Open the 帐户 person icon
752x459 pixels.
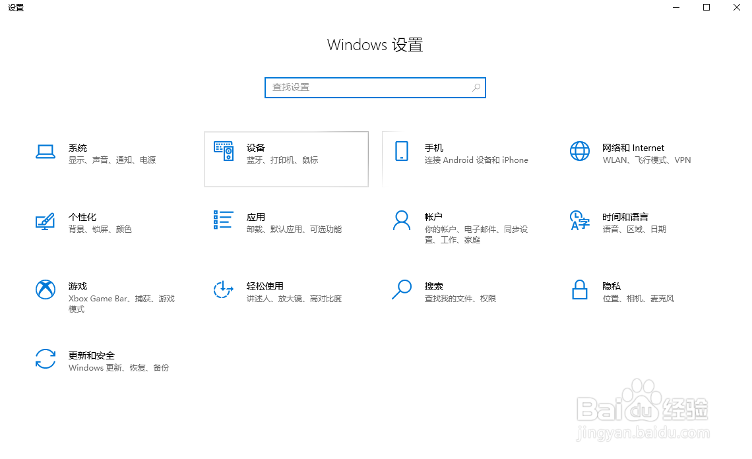tap(402, 221)
